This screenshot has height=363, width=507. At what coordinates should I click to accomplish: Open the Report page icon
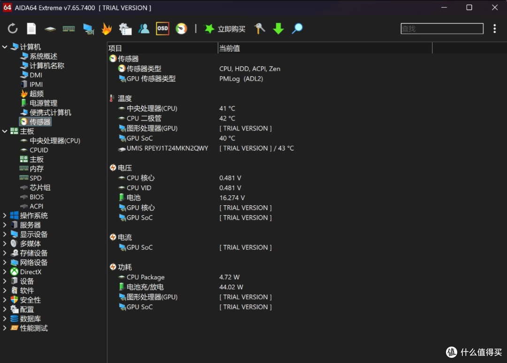(x=31, y=29)
